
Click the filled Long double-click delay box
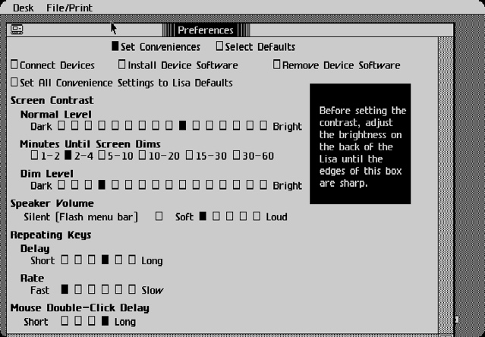(x=106, y=320)
